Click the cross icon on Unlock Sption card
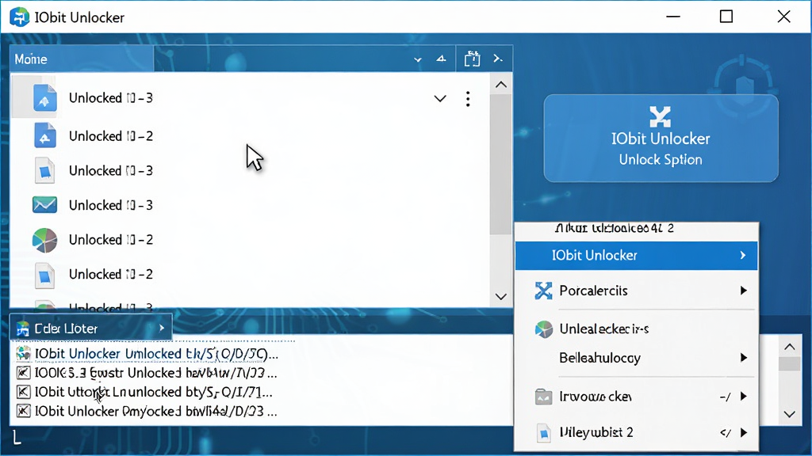 [x=661, y=116]
